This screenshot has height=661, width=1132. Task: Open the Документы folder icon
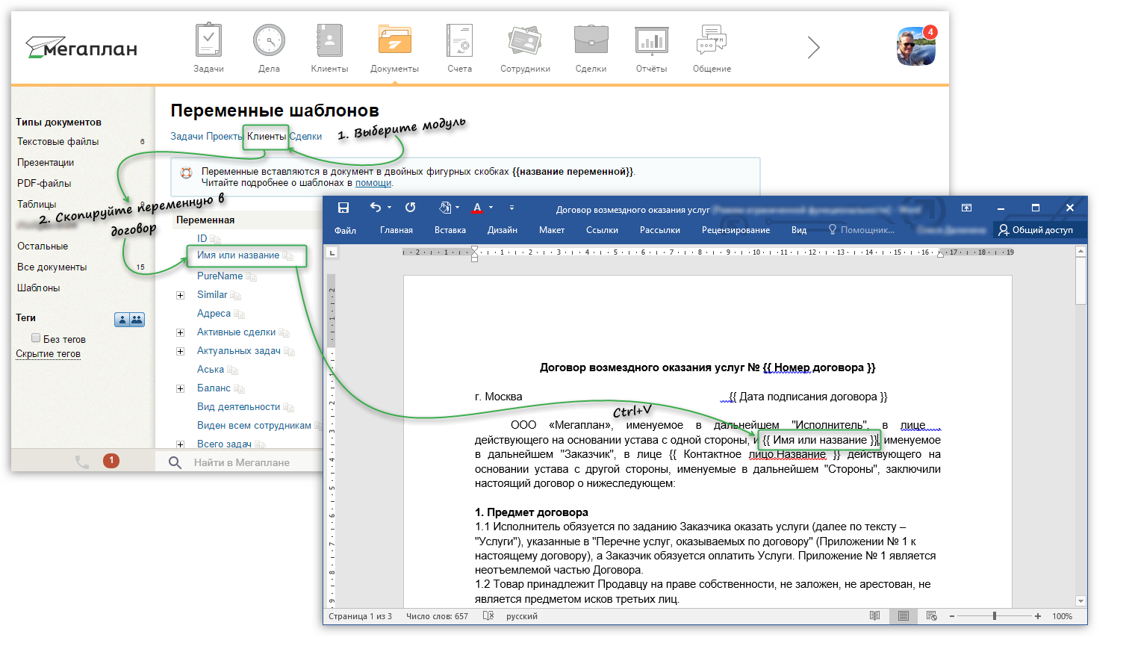[394, 40]
